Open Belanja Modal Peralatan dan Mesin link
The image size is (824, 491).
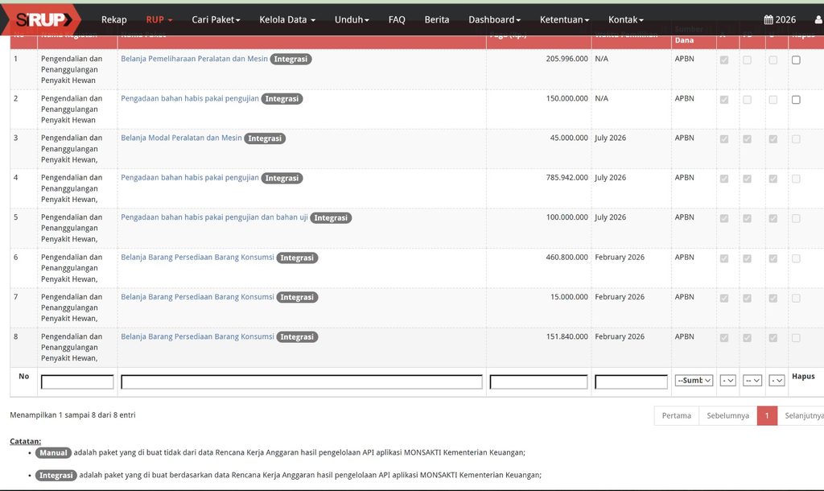(181, 138)
